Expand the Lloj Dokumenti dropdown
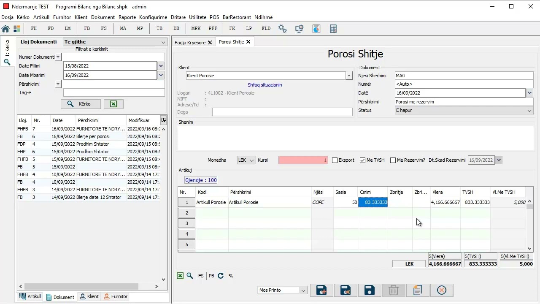The image size is (540, 304). (x=163, y=42)
